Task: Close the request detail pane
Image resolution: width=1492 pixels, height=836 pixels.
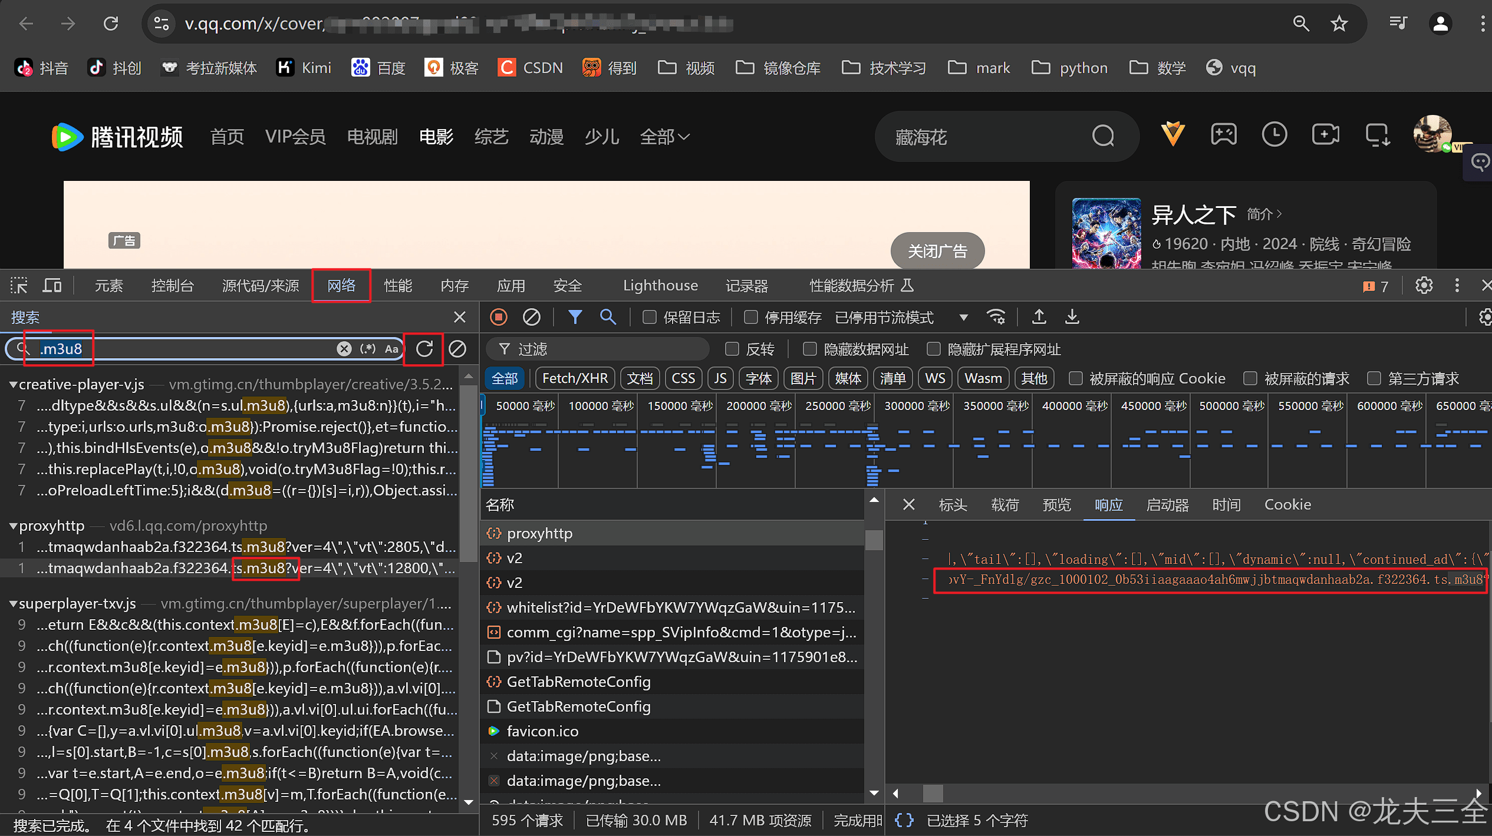Action: [908, 505]
